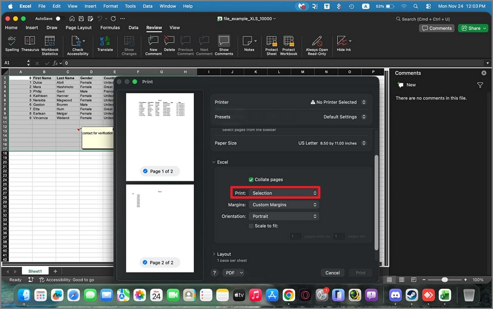The image size is (493, 309).
Task: Open the Margins dropdown
Action: coord(284,205)
